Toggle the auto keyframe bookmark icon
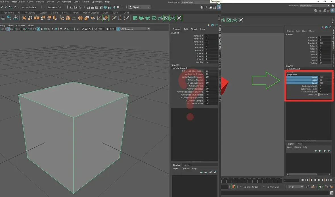This screenshot has width=335, height=197. point(233,187)
